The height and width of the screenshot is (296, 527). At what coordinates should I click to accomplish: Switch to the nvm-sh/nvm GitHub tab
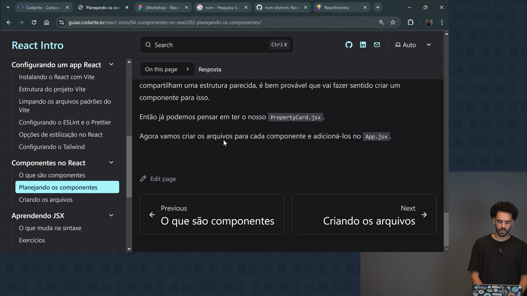(282, 8)
